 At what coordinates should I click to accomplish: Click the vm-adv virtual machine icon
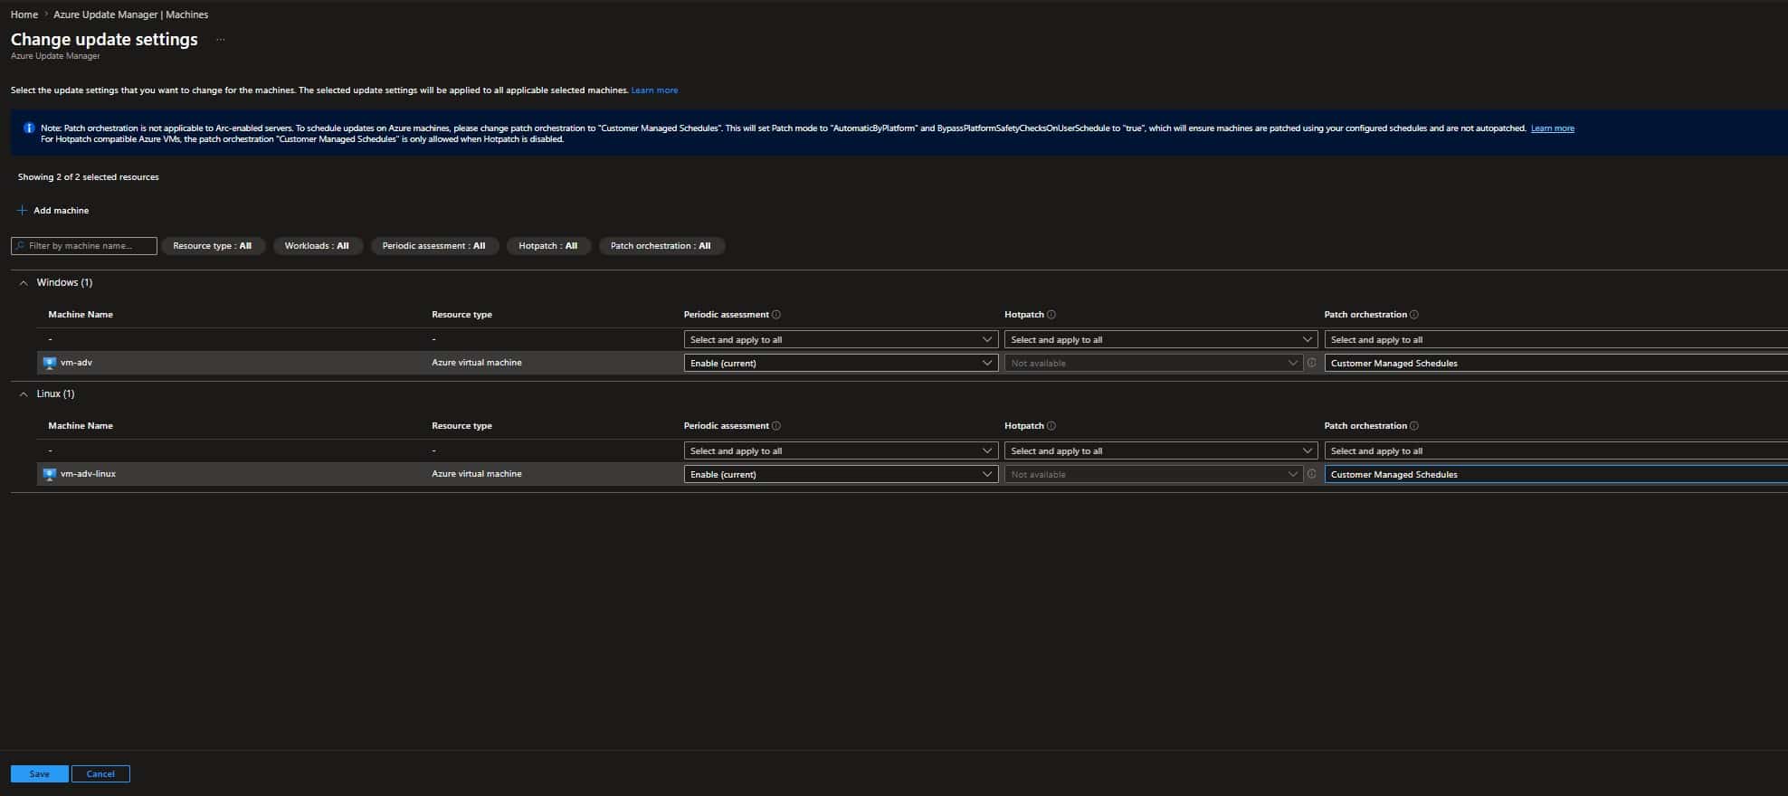[x=50, y=363]
